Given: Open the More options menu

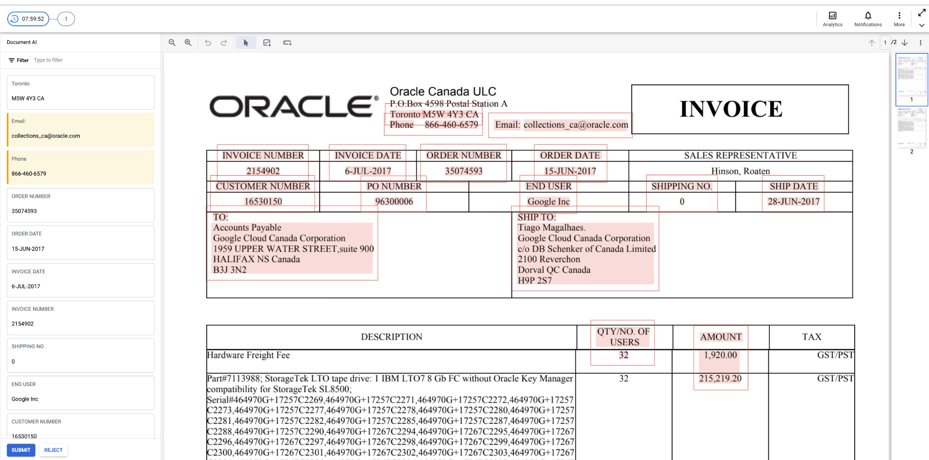Looking at the screenshot, I should click(899, 19).
